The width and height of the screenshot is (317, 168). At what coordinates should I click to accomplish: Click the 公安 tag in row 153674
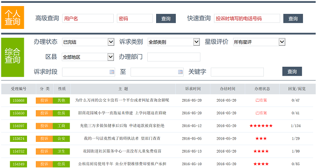coord(61,139)
